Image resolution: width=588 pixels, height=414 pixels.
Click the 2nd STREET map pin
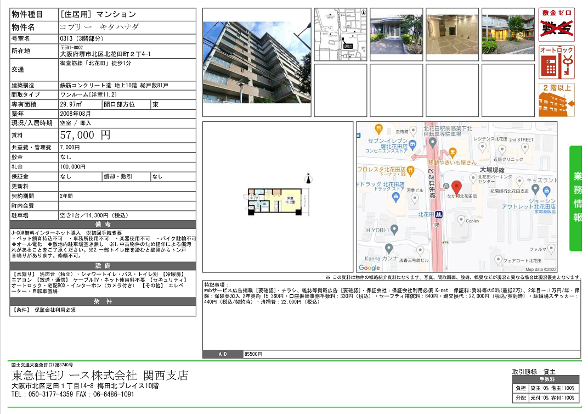click(525, 149)
